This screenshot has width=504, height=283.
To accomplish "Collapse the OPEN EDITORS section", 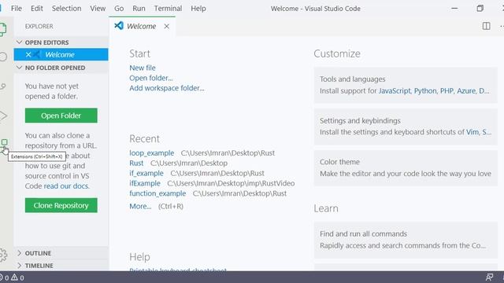I will [61, 42].
